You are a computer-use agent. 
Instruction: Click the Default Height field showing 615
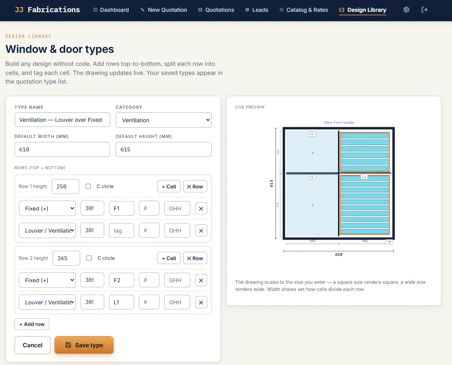tap(163, 149)
